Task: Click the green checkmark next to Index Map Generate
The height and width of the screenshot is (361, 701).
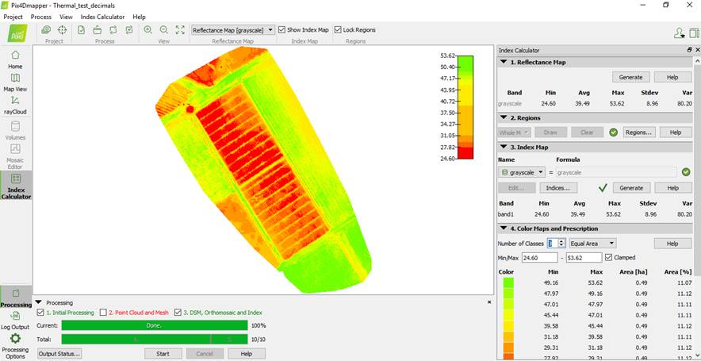Action: [603, 188]
